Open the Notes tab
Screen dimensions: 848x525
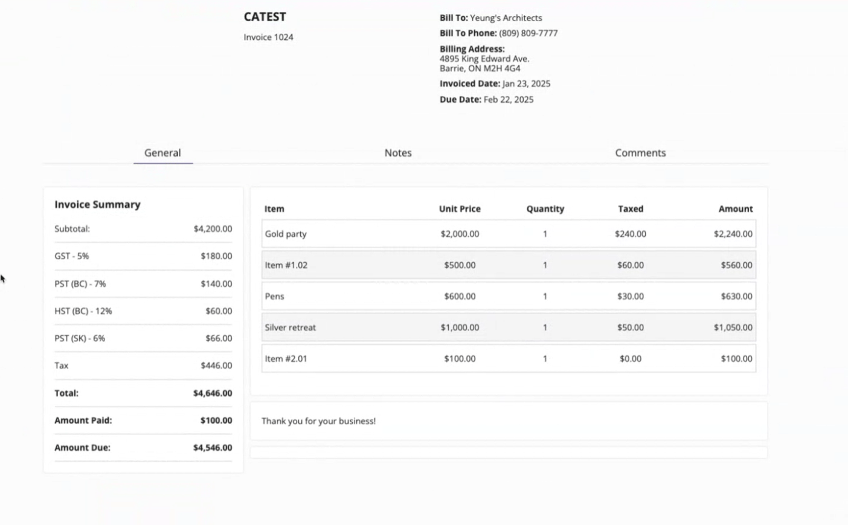[398, 153]
